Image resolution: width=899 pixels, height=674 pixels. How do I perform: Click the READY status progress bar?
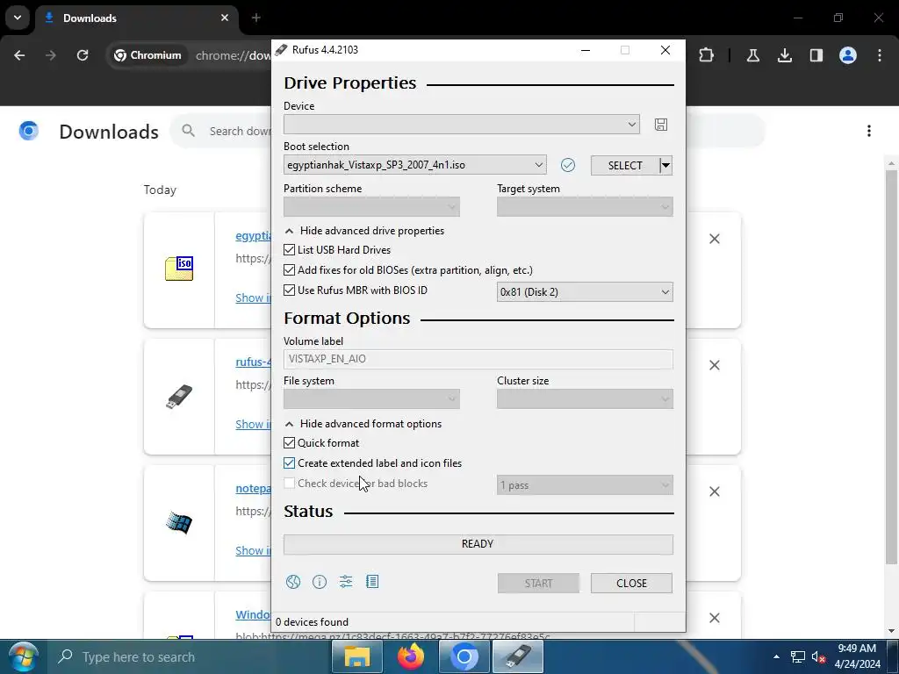[478, 544]
